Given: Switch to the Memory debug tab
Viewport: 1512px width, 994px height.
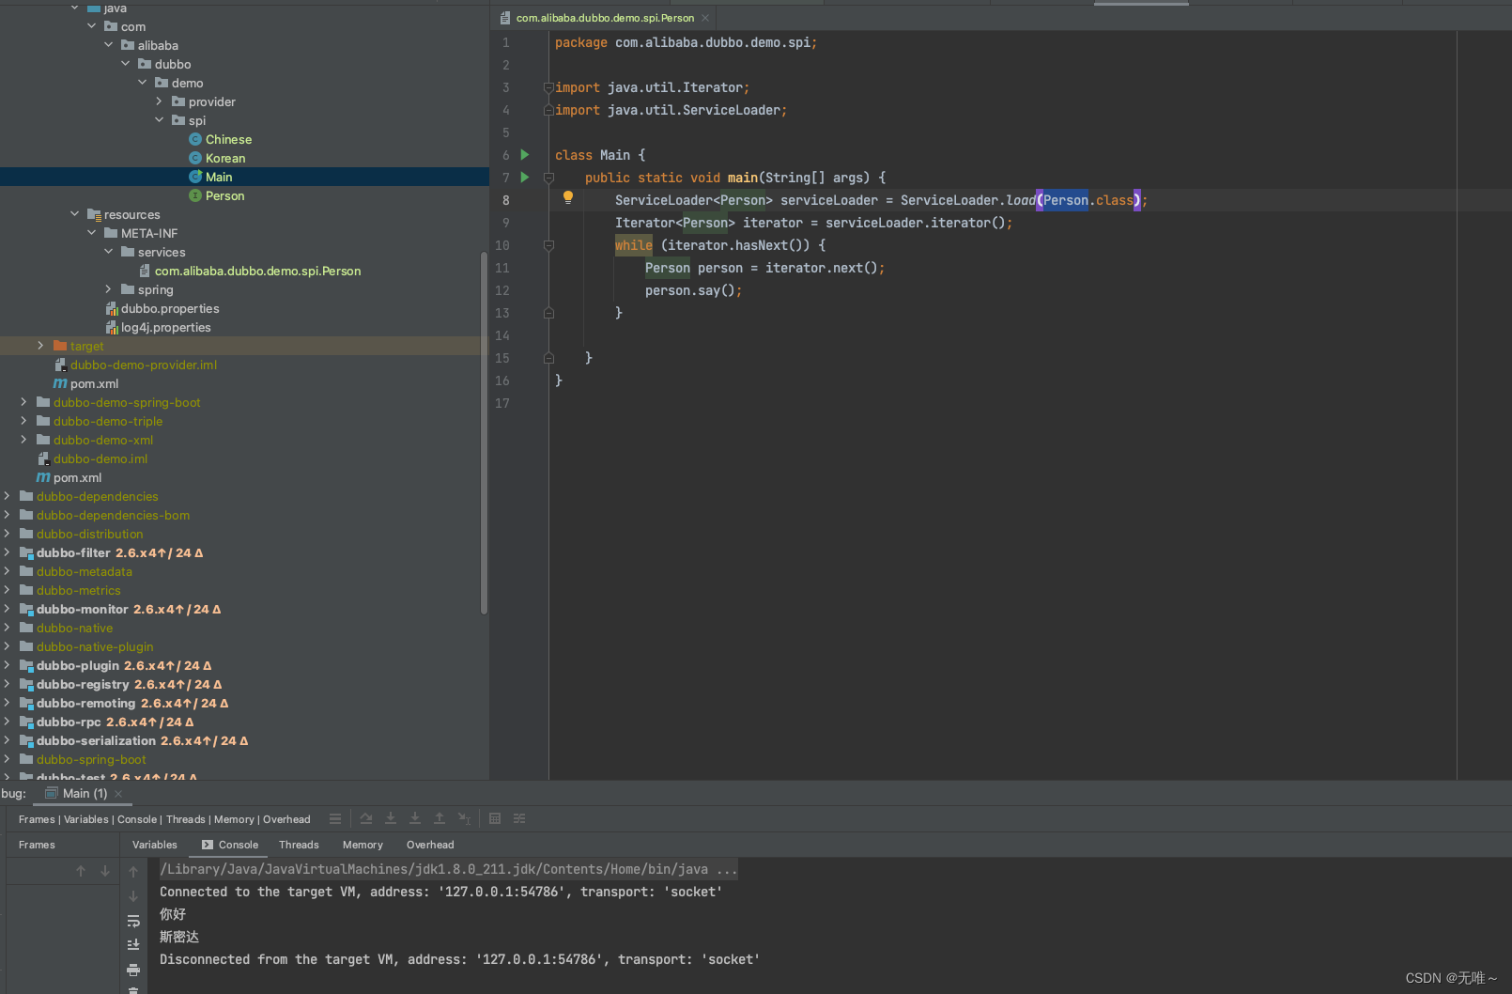Looking at the screenshot, I should pos(363,845).
